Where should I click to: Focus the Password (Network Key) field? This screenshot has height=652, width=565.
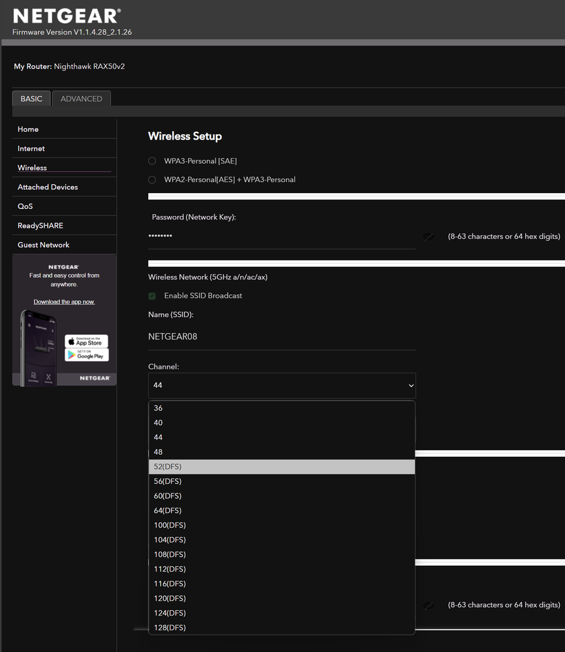click(x=282, y=237)
